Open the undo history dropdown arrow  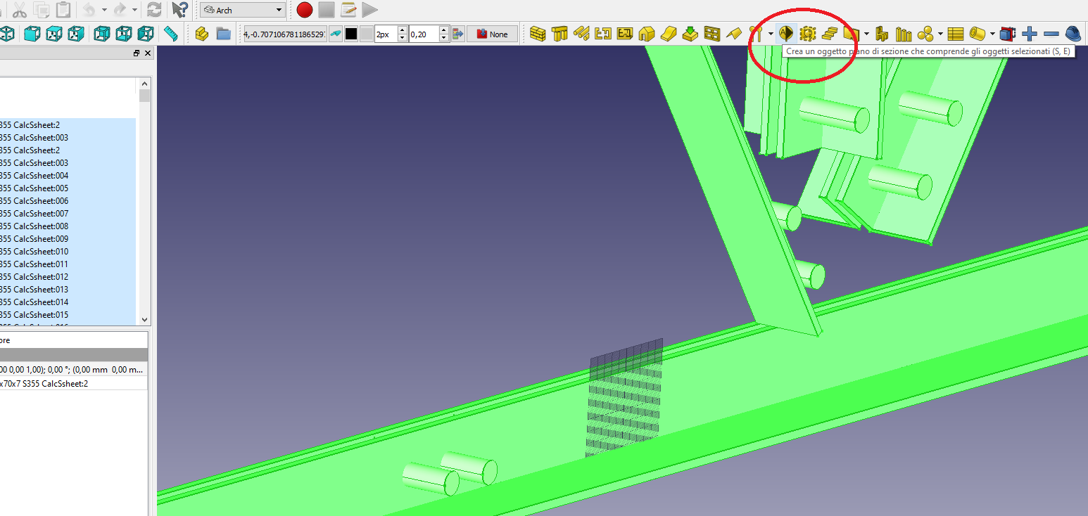(x=103, y=10)
